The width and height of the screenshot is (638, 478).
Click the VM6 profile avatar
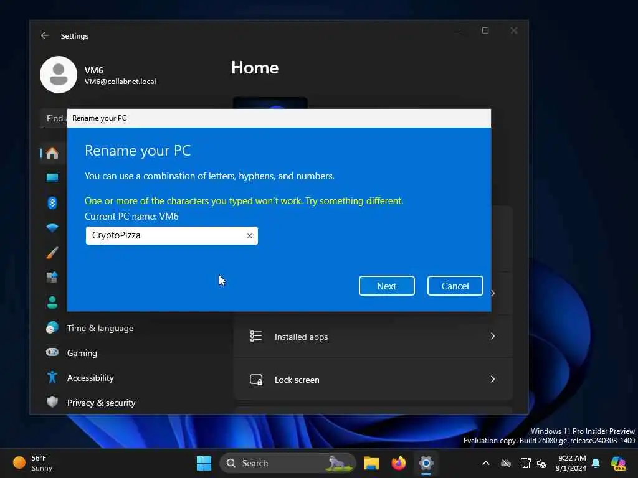[x=58, y=75]
